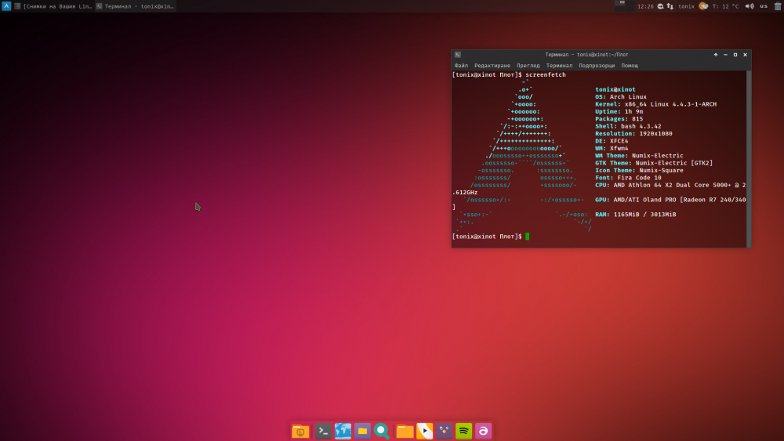Screen dimensions: 784x441
Task: Click the 'DE: XFCE4' line
Action: [x=612, y=141]
